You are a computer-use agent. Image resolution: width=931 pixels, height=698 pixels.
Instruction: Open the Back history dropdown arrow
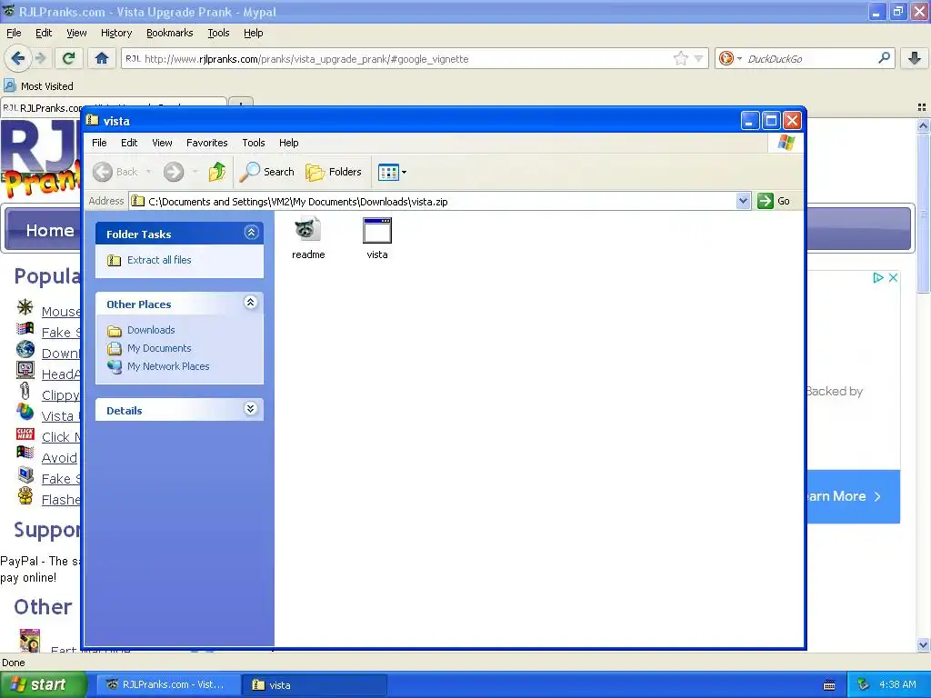[148, 172]
